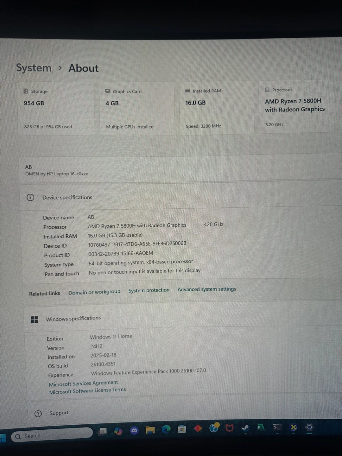Click the Support question mark icon

point(38,414)
